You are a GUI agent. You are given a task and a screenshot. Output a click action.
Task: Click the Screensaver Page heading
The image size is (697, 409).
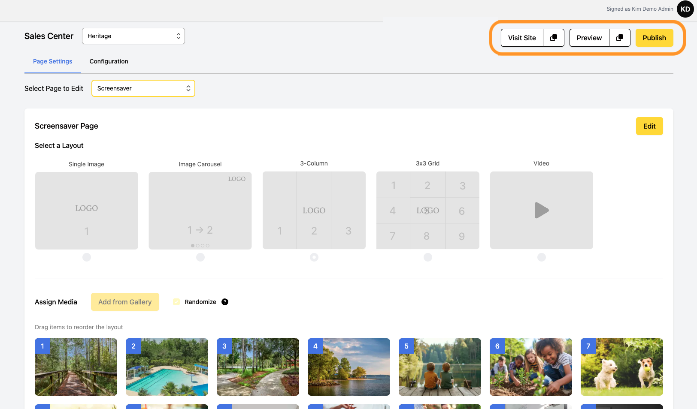(67, 126)
